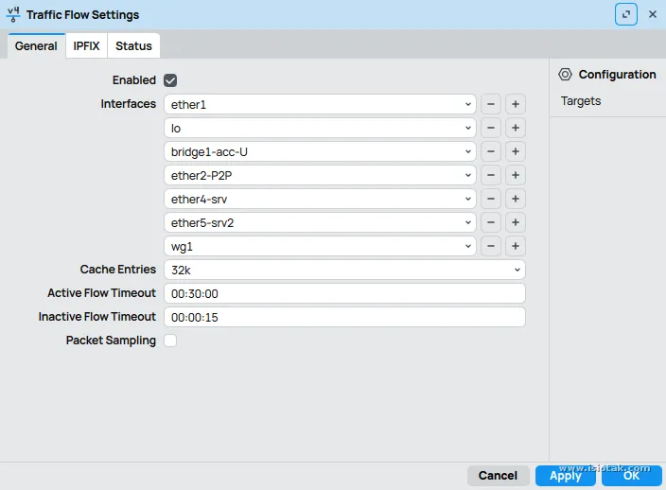Image resolution: width=666 pixels, height=490 pixels.
Task: Add interface after ether2-P2P with plus button
Action: (516, 175)
